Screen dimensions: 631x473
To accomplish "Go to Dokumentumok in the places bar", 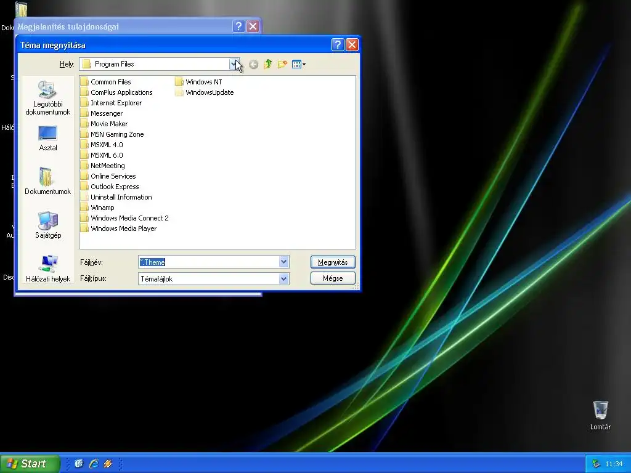I will (x=48, y=181).
